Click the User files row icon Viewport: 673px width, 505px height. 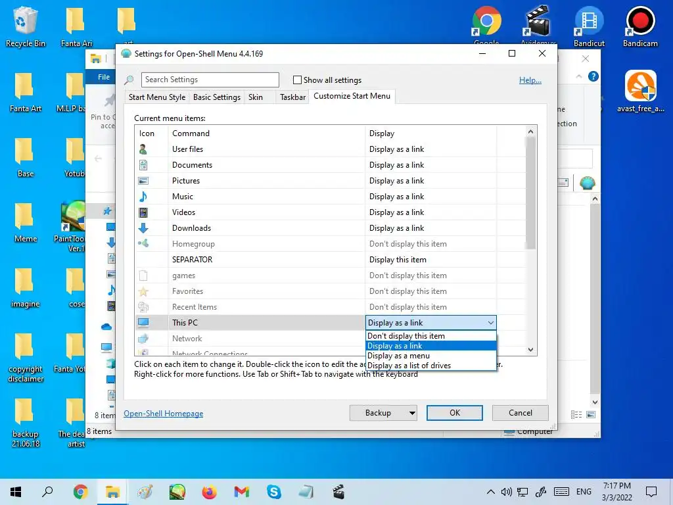[x=143, y=149]
